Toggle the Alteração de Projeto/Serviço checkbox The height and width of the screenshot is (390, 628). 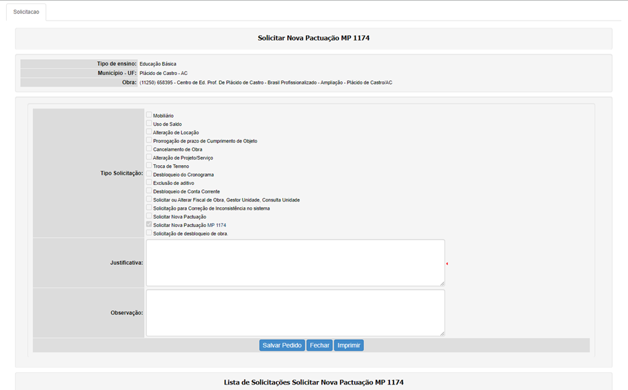click(x=149, y=157)
